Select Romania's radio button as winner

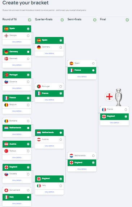click(x=28, y=121)
